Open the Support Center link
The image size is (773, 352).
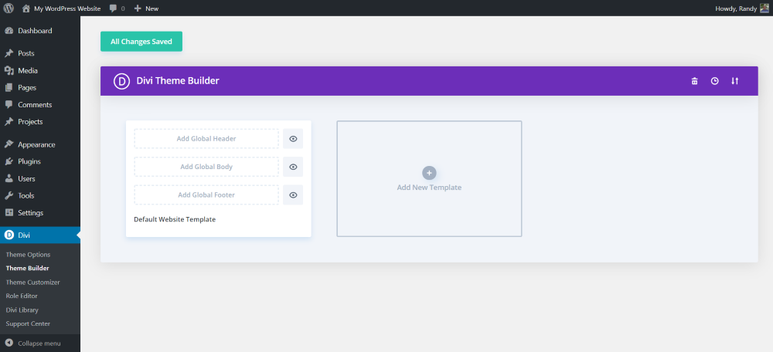click(x=28, y=324)
